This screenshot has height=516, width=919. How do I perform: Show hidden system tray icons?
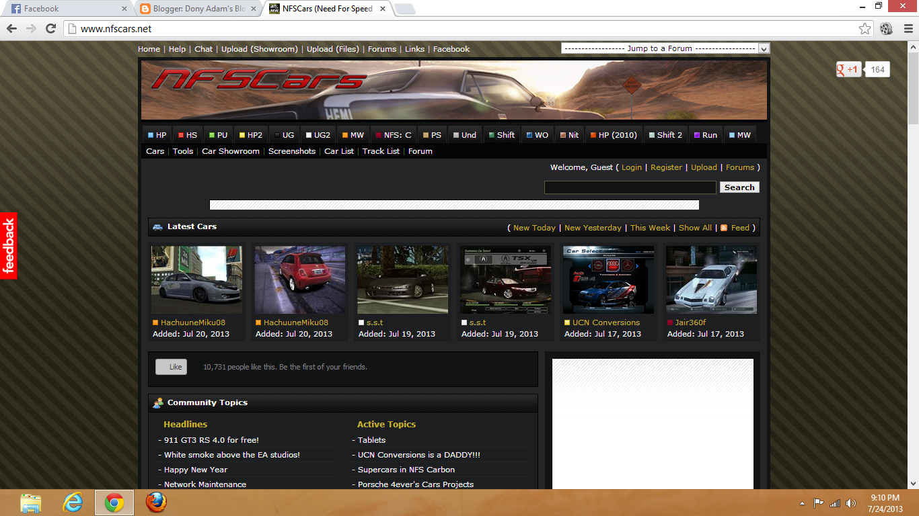tap(802, 503)
